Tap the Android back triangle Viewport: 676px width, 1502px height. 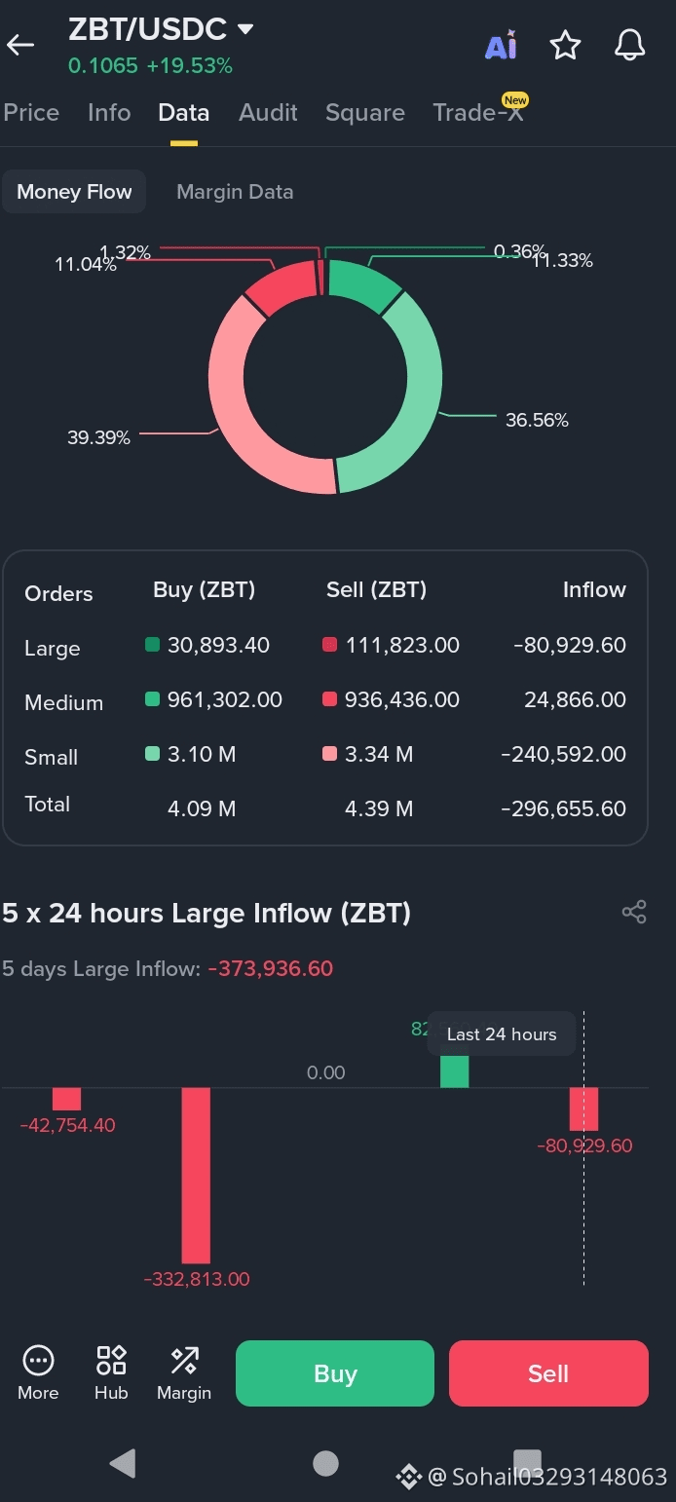[x=123, y=1463]
